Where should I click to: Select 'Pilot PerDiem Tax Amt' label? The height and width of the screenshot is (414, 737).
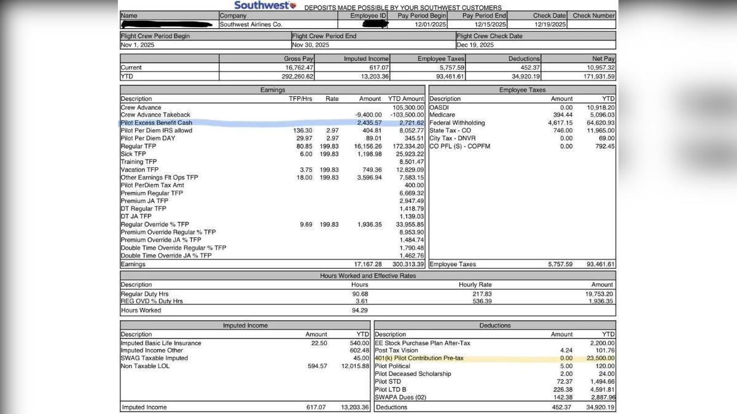152,185
